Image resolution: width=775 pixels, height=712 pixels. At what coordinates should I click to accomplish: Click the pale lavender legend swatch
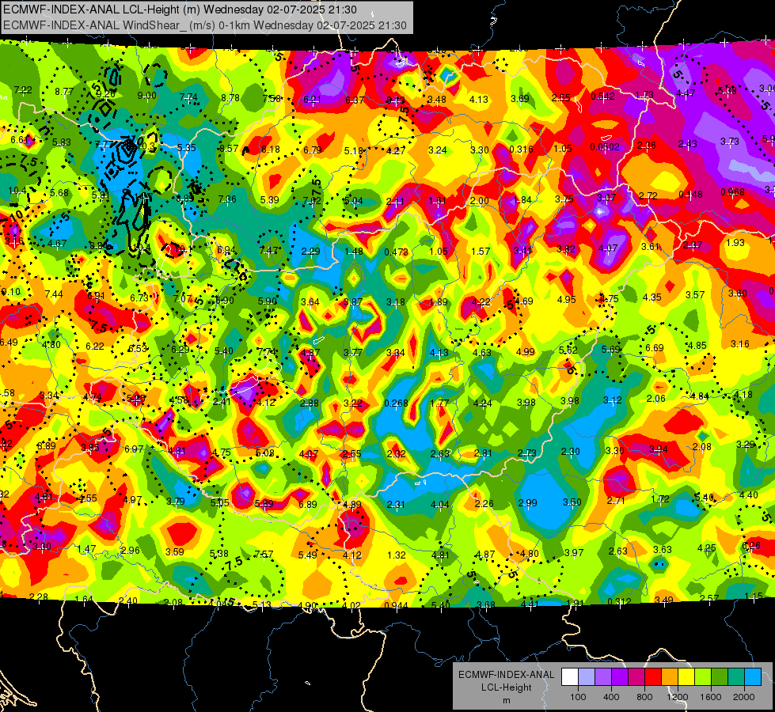(587, 677)
